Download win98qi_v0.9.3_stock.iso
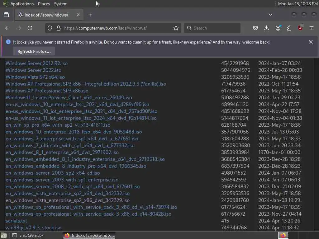This screenshot has width=319, height=239. pyautogui.click(x=33, y=227)
